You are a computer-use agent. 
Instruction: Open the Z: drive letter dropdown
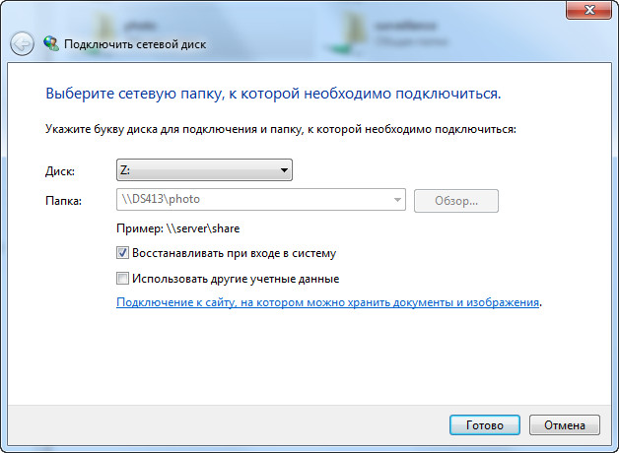(204, 170)
